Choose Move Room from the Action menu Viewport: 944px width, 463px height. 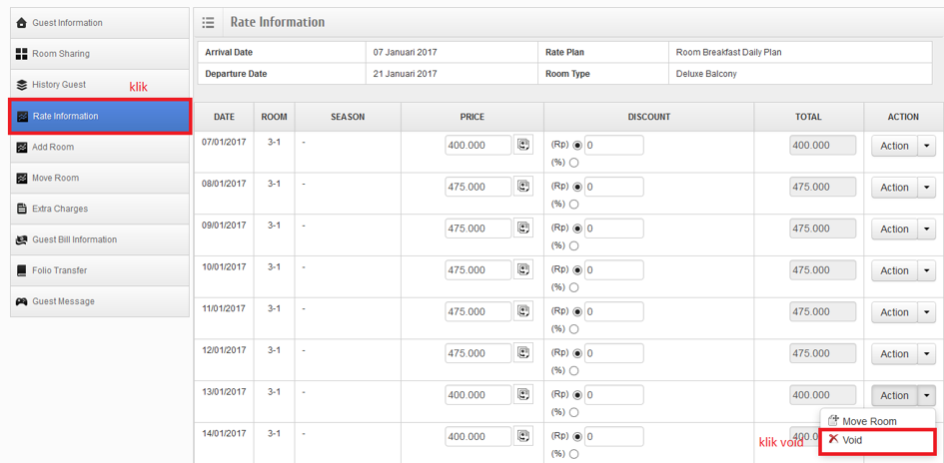(x=868, y=421)
